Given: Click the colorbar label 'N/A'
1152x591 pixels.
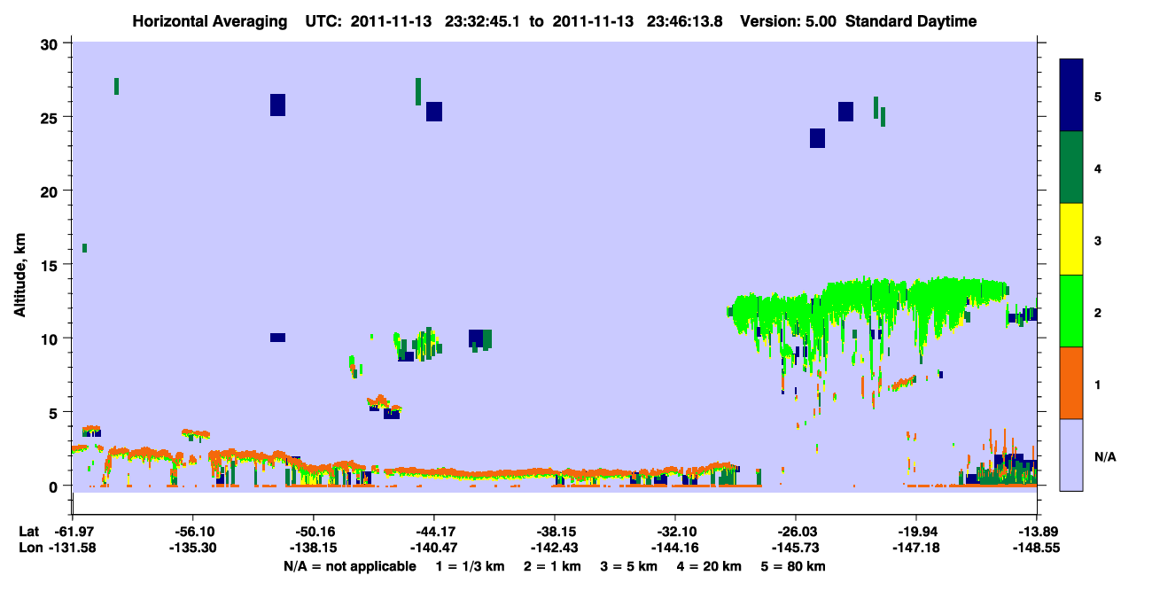Looking at the screenshot, I should coord(1104,456).
